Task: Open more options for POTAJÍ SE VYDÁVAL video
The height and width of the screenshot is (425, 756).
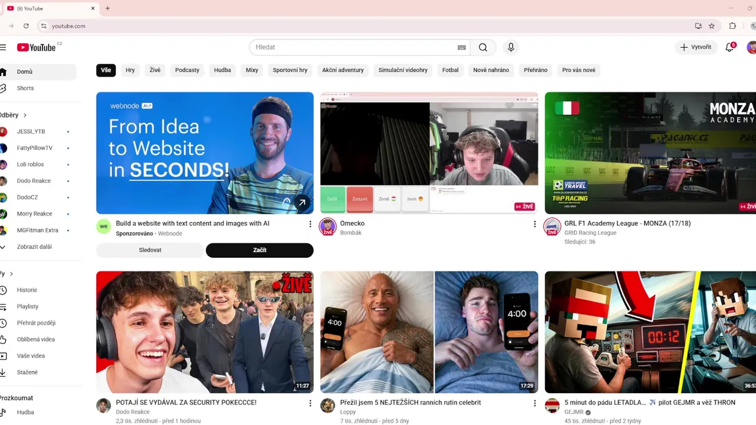Action: 310,403
